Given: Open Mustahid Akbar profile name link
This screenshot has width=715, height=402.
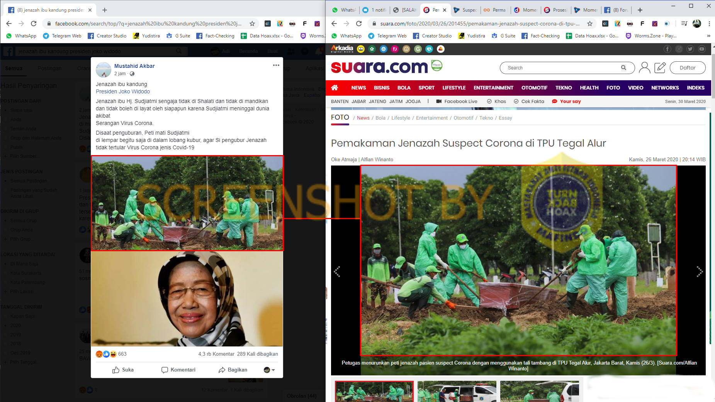Looking at the screenshot, I should pos(134,66).
